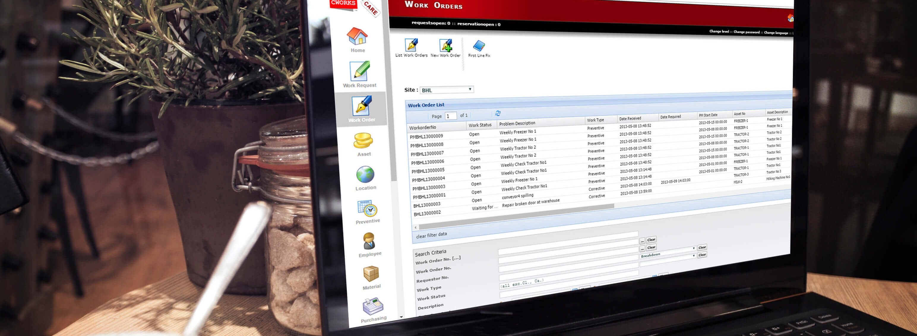Click the 'Milking Machine No1' asset description

(x=778, y=178)
